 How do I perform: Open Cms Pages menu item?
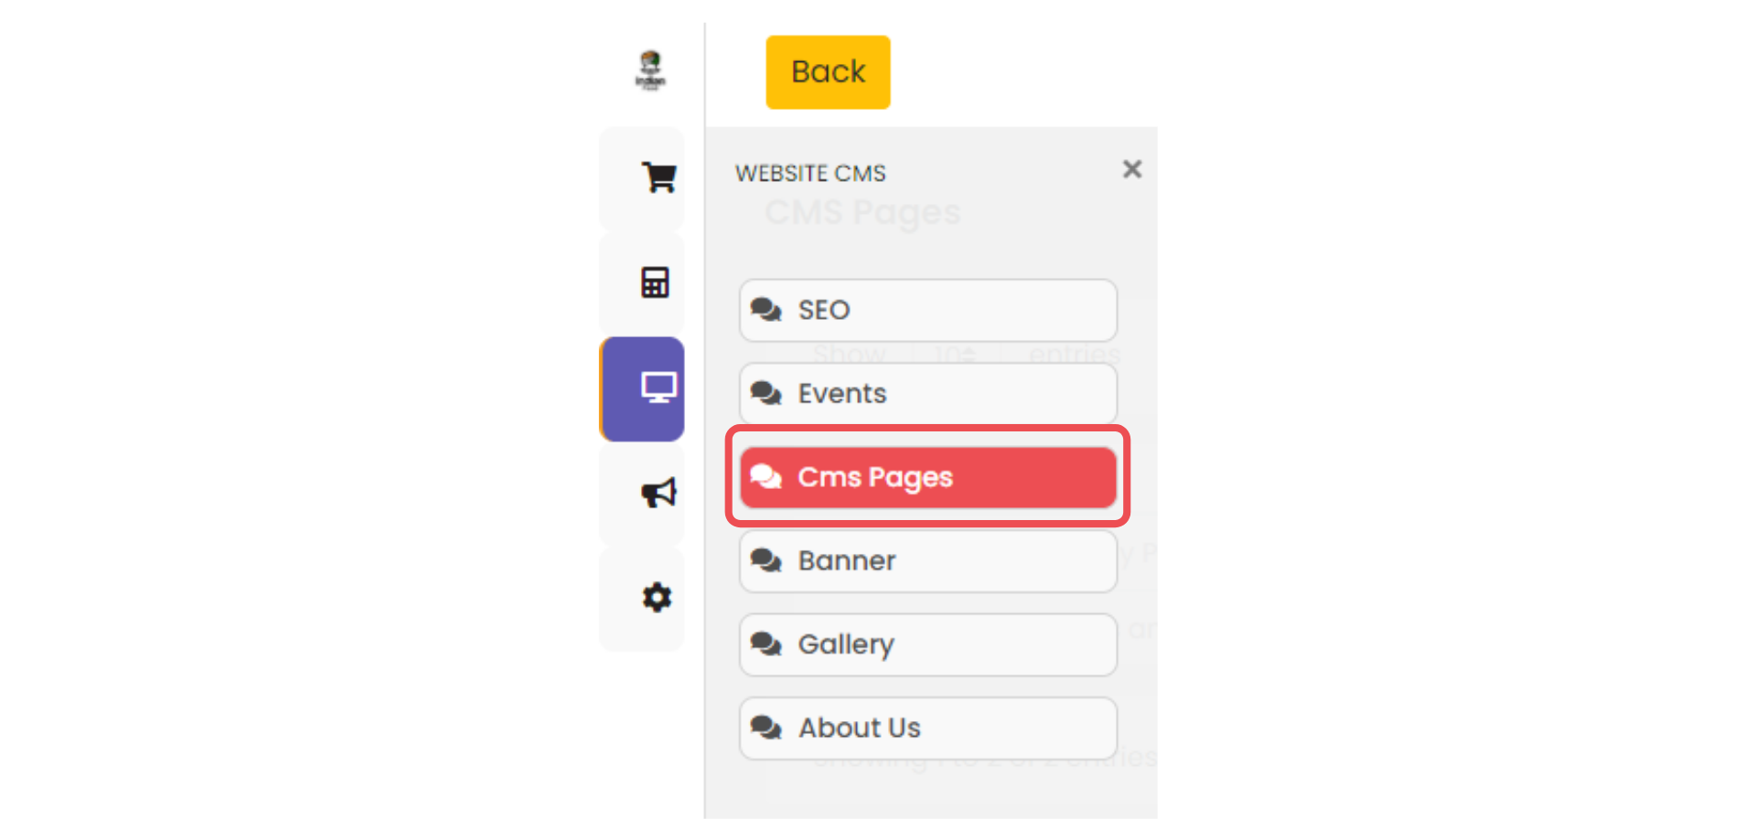[927, 477]
